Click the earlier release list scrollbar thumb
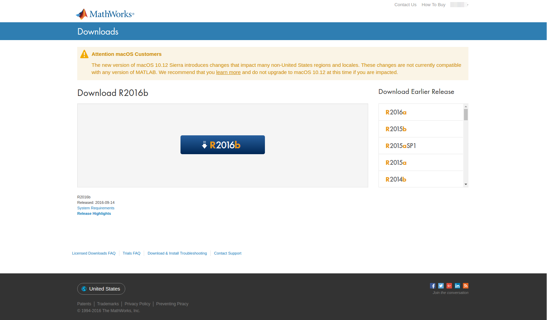Image resolution: width=547 pixels, height=320 pixels. [x=466, y=114]
